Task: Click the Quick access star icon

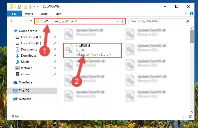Action: (x=16, y=31)
